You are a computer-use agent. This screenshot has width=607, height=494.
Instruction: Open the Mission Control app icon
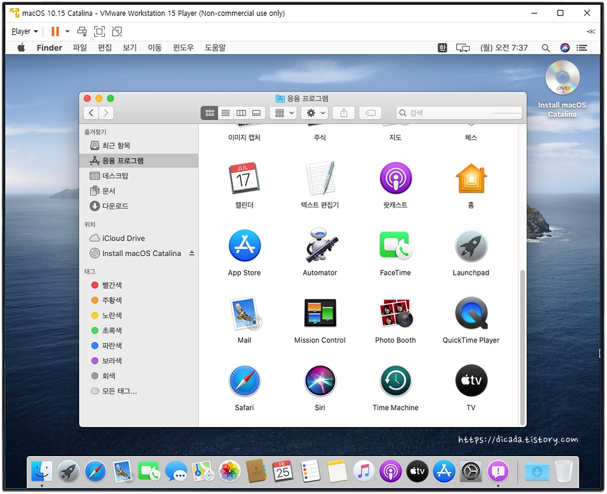pos(319,313)
